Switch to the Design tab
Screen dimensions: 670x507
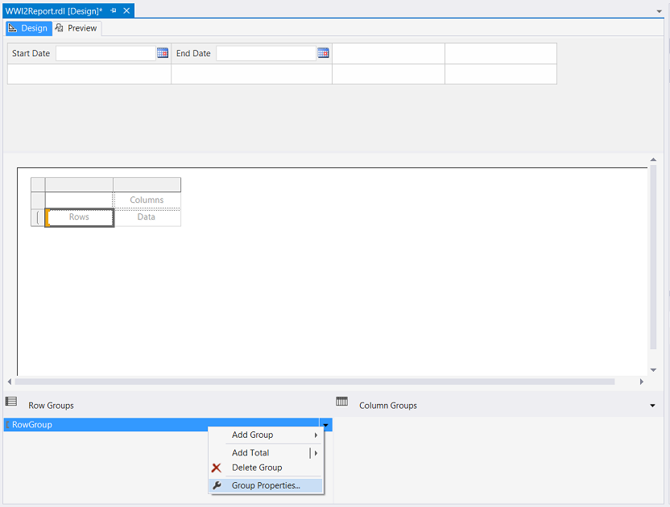tap(29, 28)
